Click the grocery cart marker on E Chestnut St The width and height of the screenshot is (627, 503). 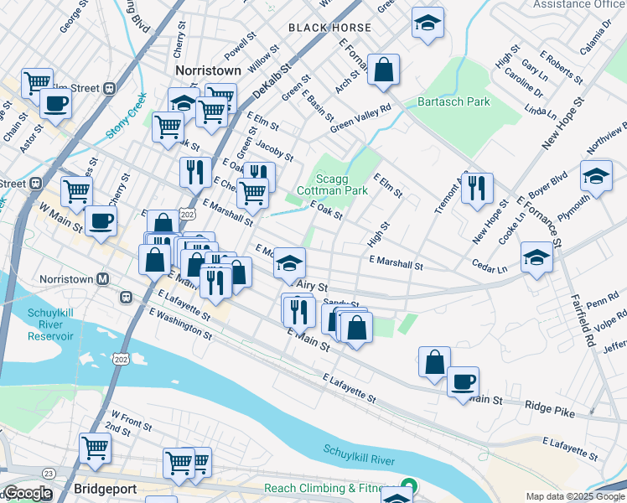(x=252, y=196)
